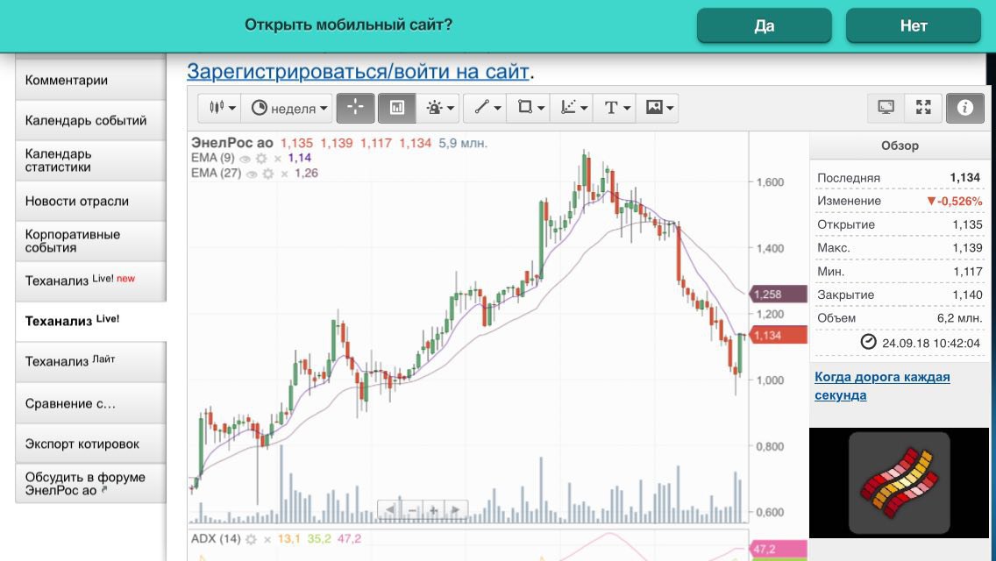Click the ЭнелРос ао chart title

231,143
